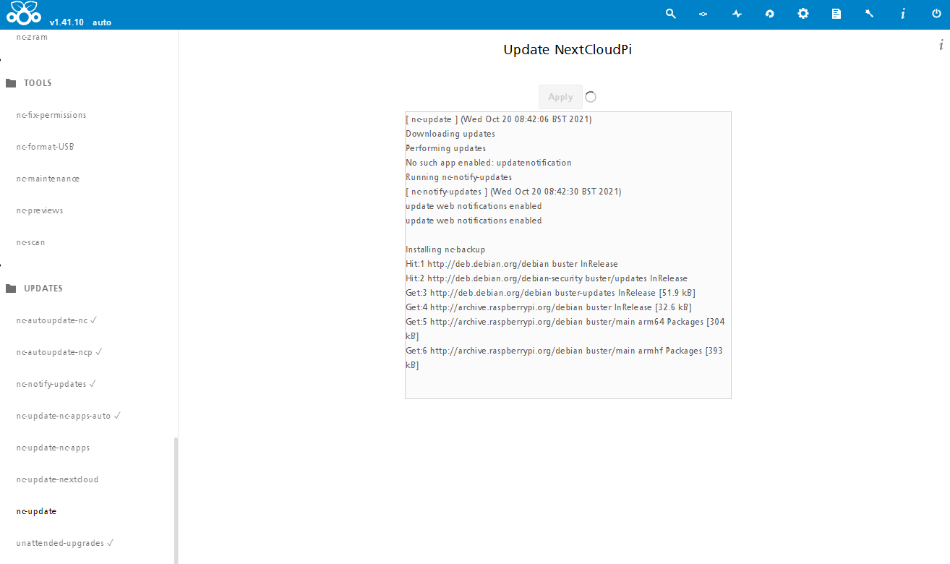
Task: Click the info icon in the blue header
Action: pos(903,14)
